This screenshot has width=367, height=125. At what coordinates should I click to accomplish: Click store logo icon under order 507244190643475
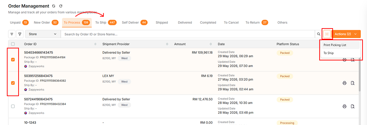tap(25, 113)
